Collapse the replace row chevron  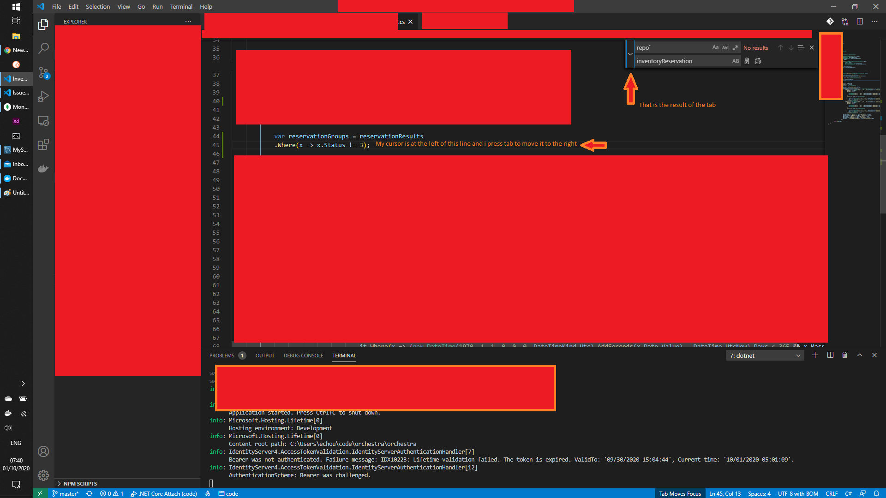coord(630,54)
